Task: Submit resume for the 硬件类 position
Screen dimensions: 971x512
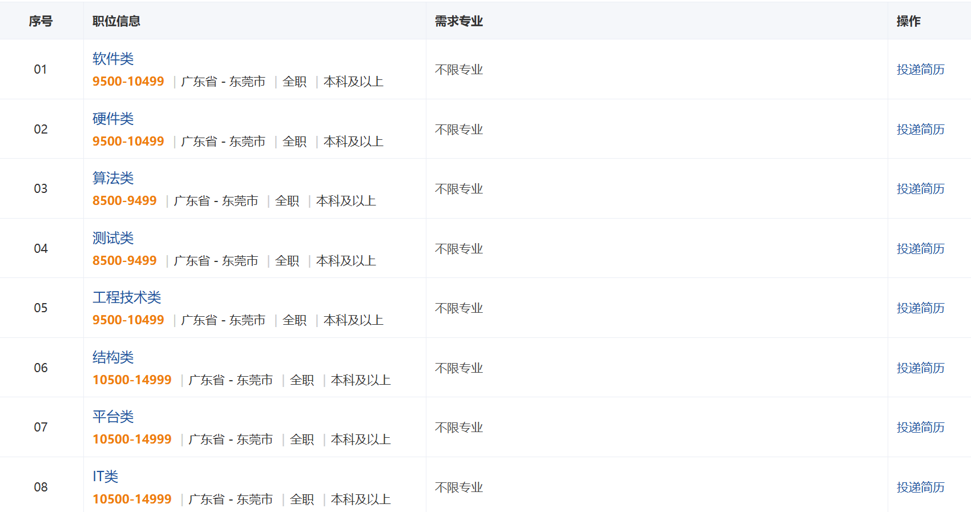Action: (920, 130)
